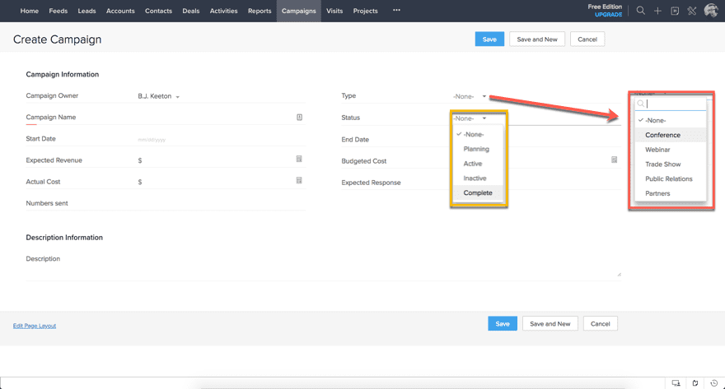Click the bottom bar clipboard icon

pos(695,383)
